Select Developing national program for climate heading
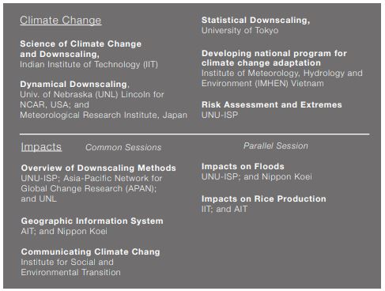Screen dimensions: 385x291 click(x=274, y=58)
